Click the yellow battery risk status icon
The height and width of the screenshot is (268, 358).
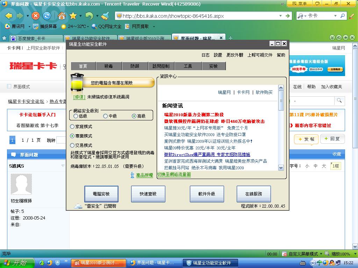77,82
